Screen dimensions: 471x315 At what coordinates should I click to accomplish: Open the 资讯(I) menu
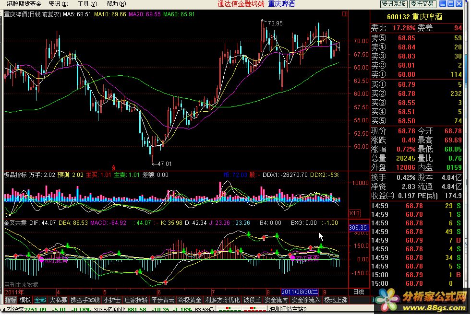pos(58,4)
